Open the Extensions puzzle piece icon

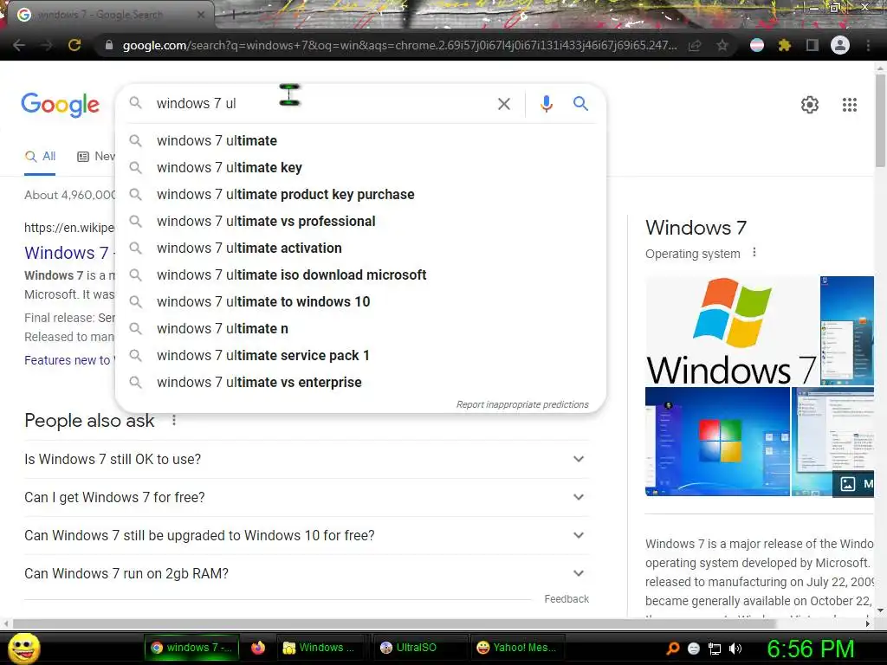tap(784, 45)
